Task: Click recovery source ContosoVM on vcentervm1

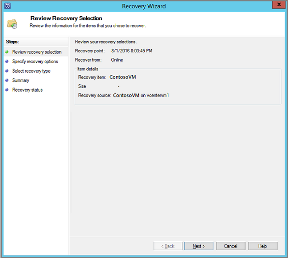Action: coord(141,95)
